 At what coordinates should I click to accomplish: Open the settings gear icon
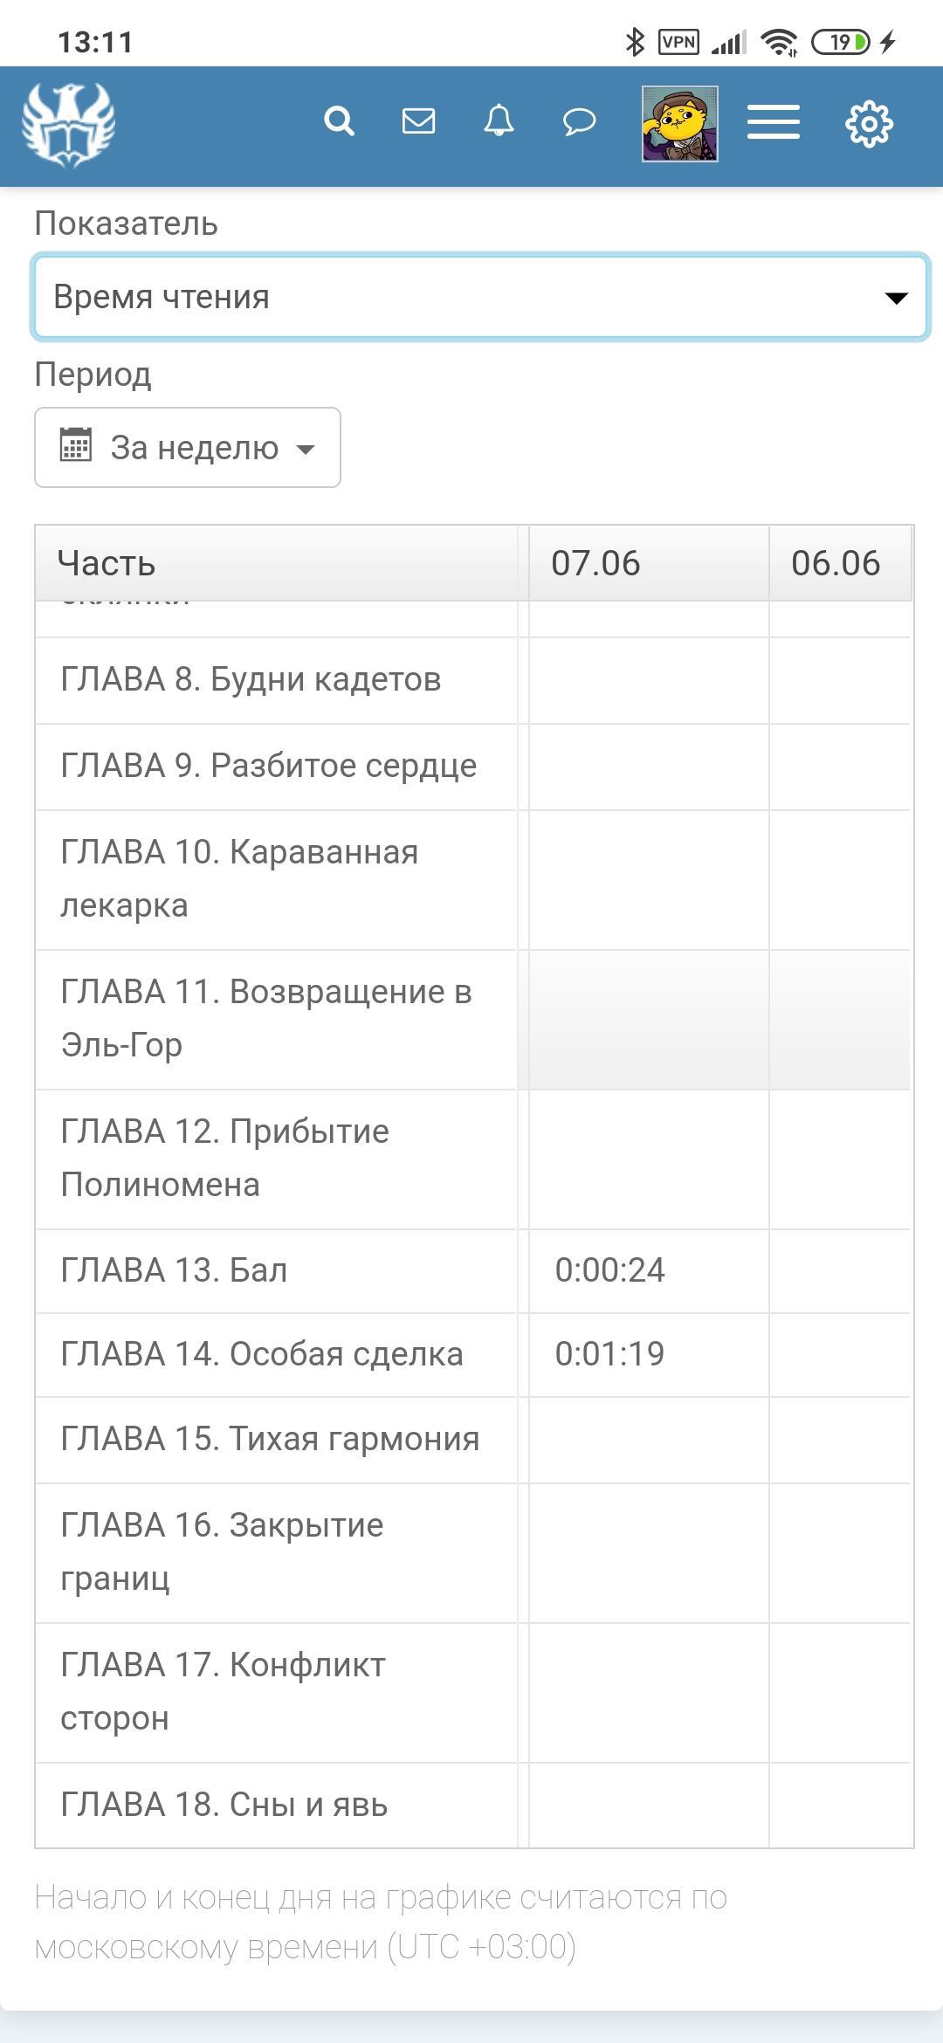869,123
